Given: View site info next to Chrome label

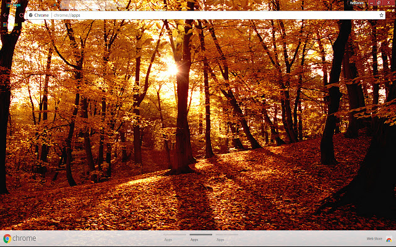Looking at the screenshot, I should 31,15.
